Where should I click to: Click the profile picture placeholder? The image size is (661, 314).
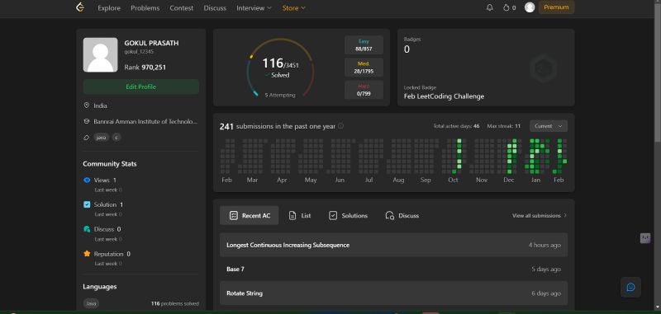click(100, 54)
